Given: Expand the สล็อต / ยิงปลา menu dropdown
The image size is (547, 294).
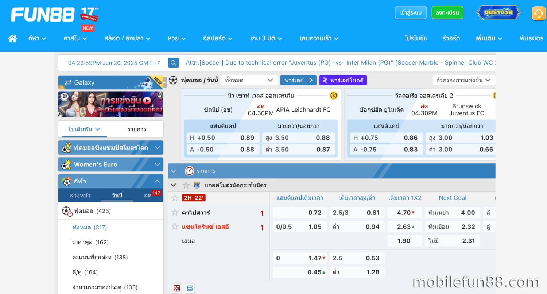Looking at the screenshot, I should click(x=127, y=38).
